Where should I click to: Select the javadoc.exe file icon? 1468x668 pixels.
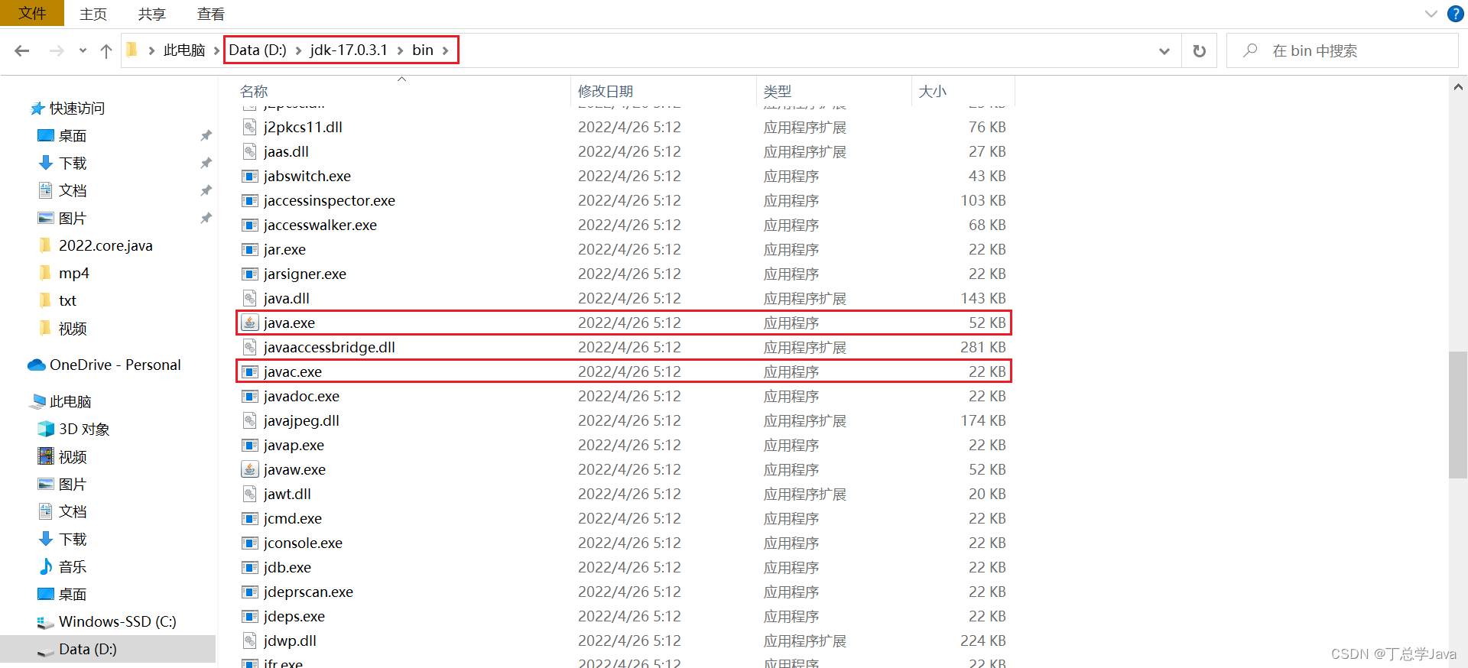tap(250, 396)
